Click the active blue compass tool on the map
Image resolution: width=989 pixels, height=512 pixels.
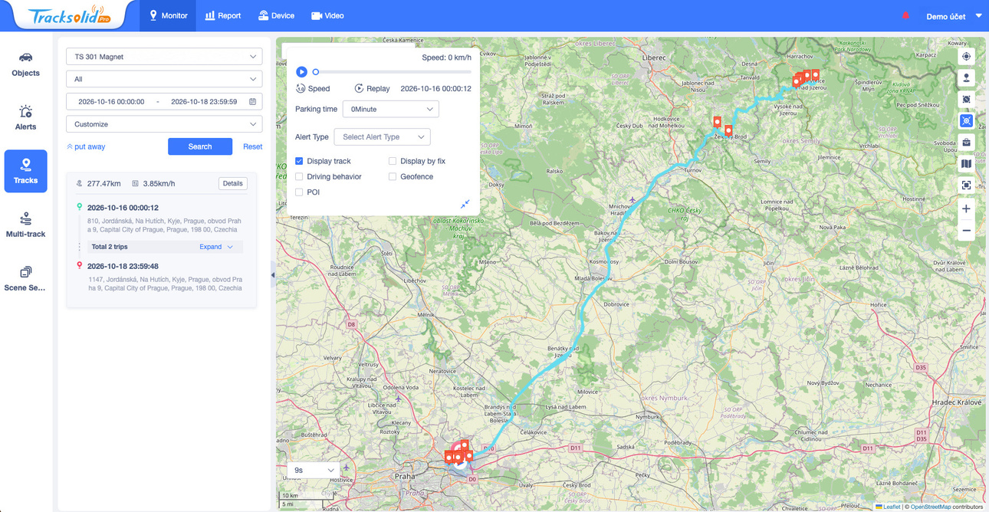click(x=966, y=120)
